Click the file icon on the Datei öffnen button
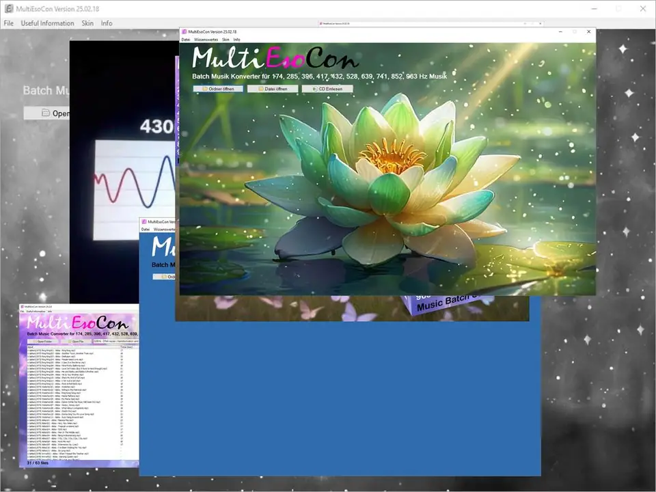The image size is (656, 492). point(261,89)
